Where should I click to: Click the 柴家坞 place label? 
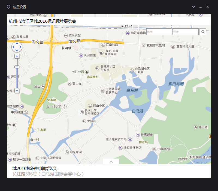coord(52,100)
